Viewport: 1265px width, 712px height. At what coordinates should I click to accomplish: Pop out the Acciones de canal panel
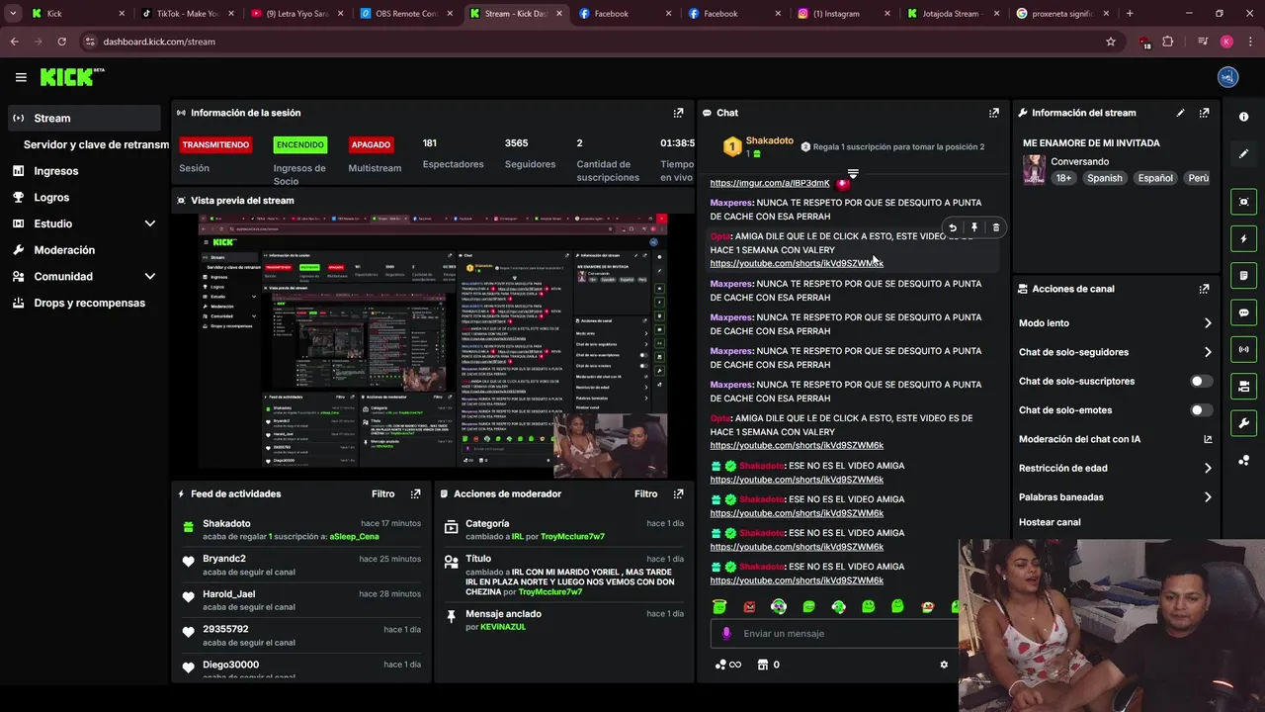(1204, 289)
